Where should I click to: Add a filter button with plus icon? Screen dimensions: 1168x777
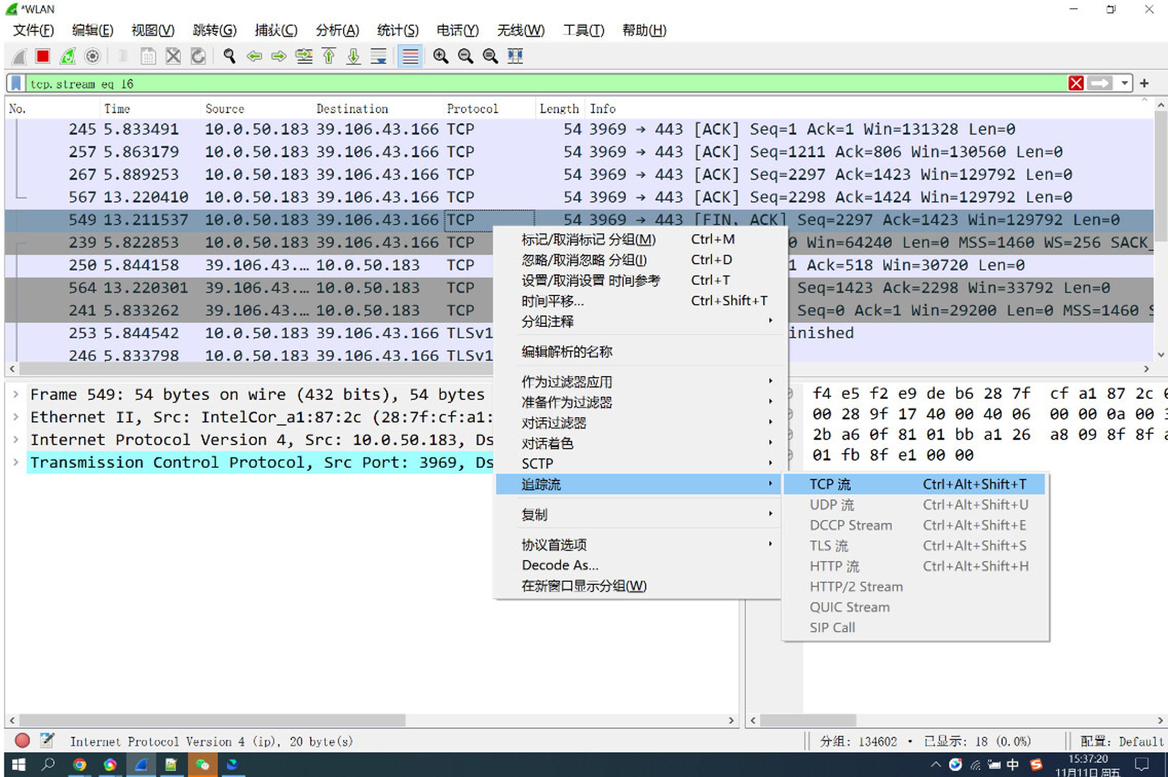(x=1145, y=84)
